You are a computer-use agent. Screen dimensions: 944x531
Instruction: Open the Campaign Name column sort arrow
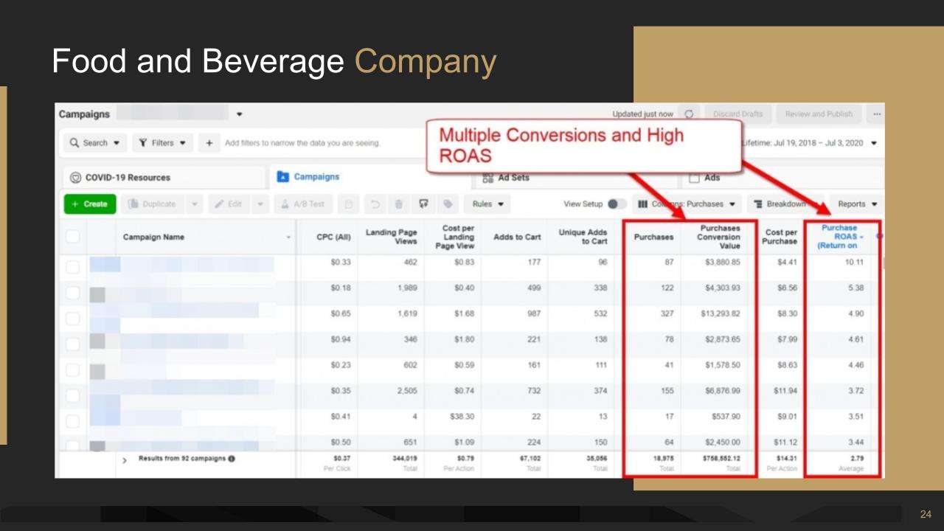(x=288, y=237)
